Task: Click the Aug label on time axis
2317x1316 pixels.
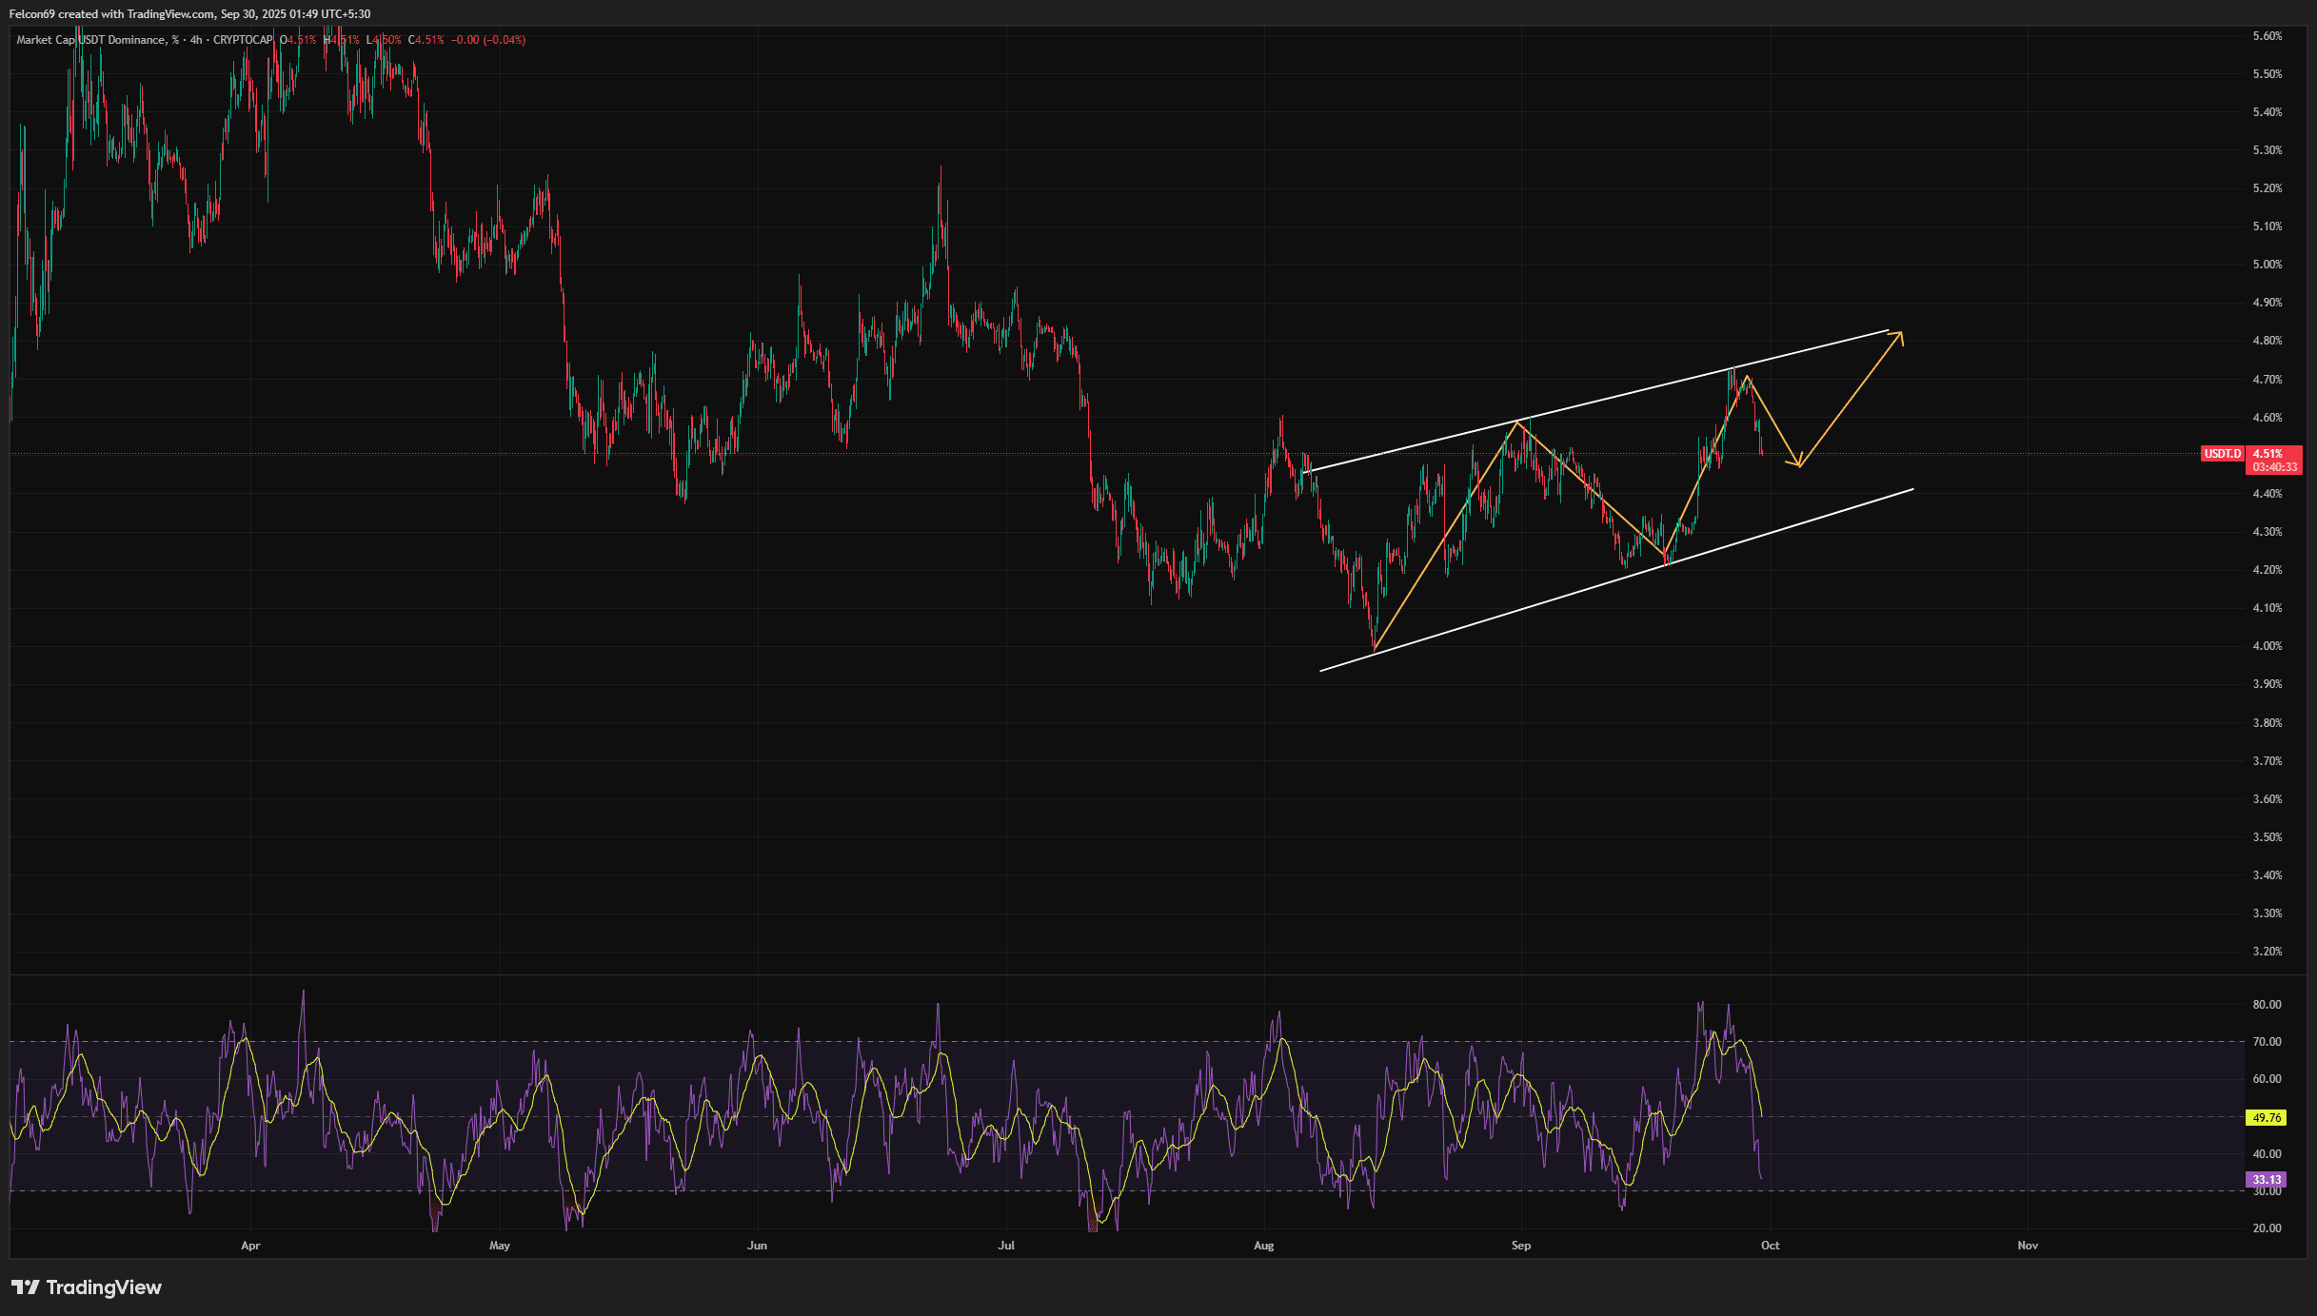Action: tap(1263, 1246)
